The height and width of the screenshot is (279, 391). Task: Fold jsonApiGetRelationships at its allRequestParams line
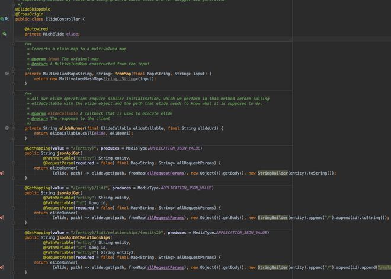coord(14,258)
